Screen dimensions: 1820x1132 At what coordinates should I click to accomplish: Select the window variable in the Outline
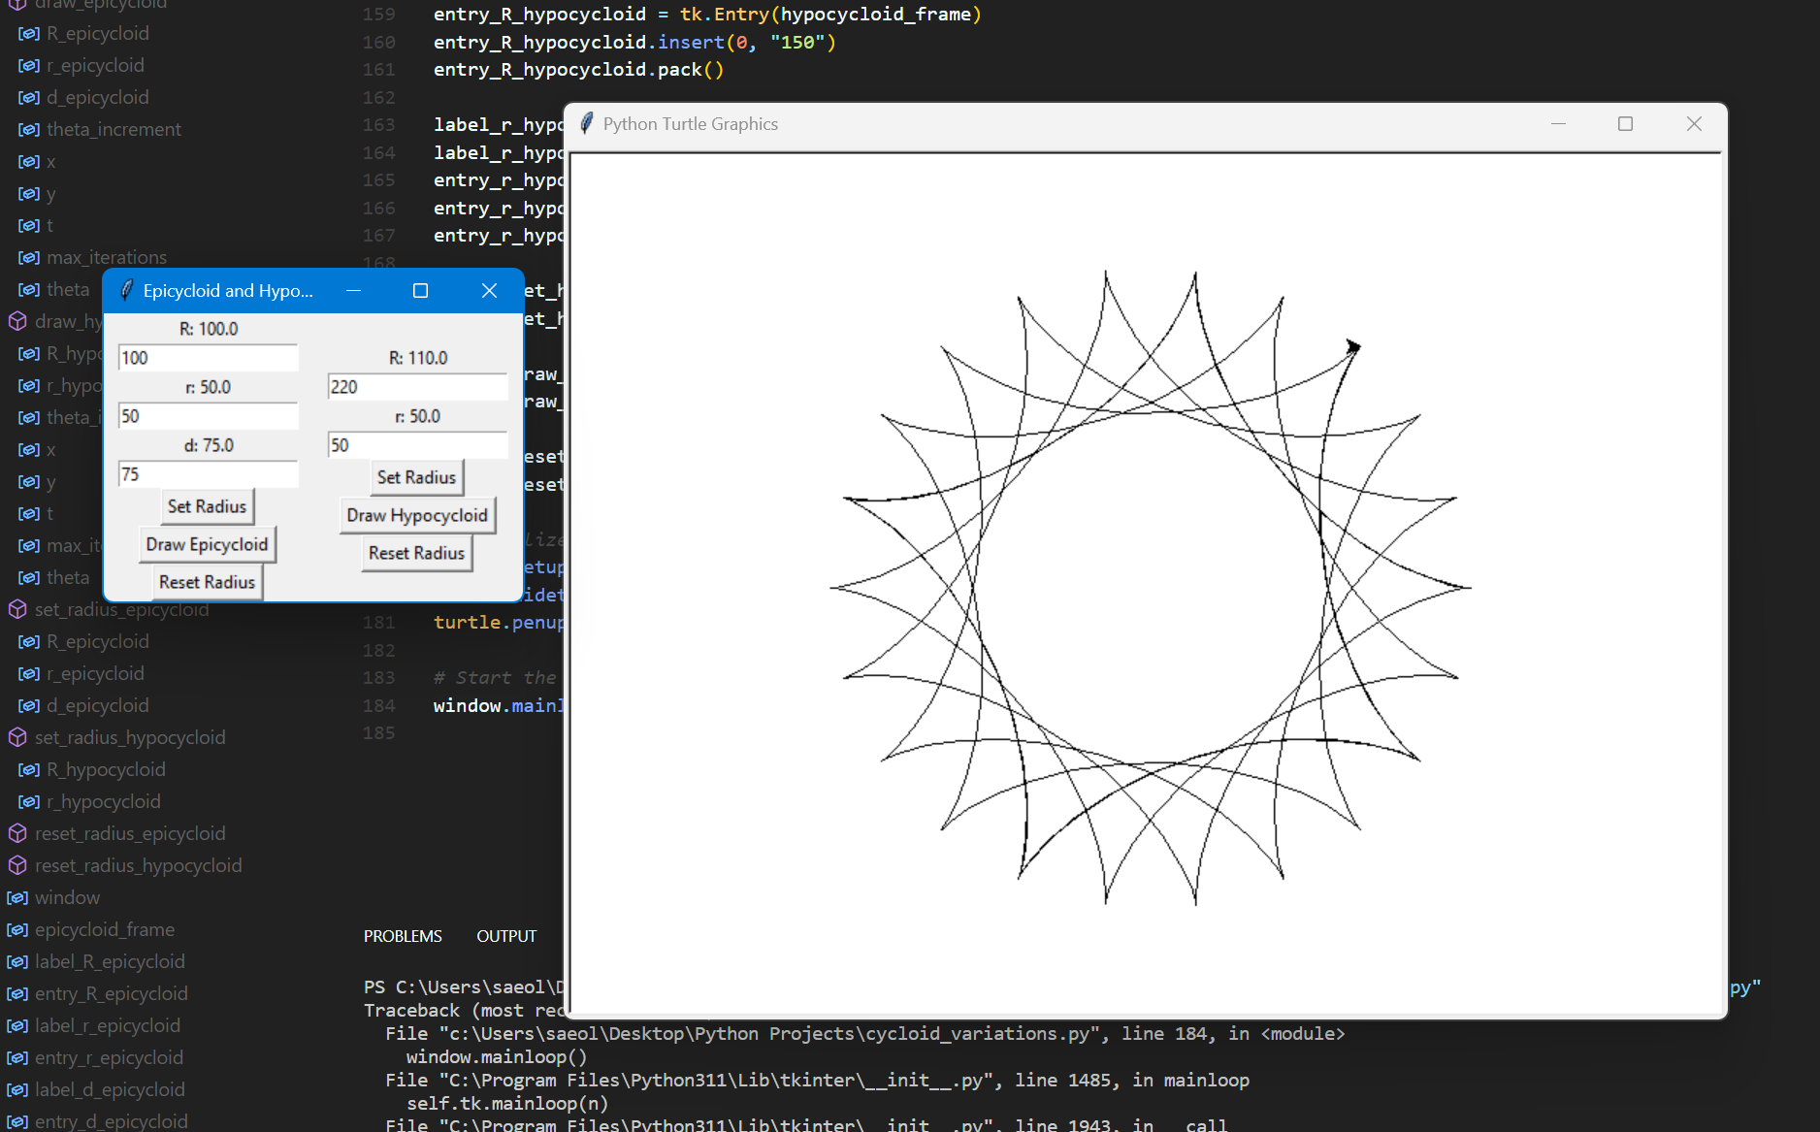point(66,897)
